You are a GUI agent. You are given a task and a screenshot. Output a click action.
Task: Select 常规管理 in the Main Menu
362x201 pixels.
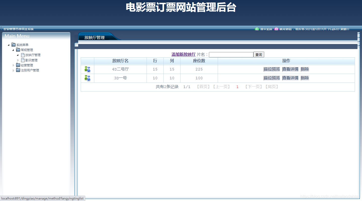27,50
